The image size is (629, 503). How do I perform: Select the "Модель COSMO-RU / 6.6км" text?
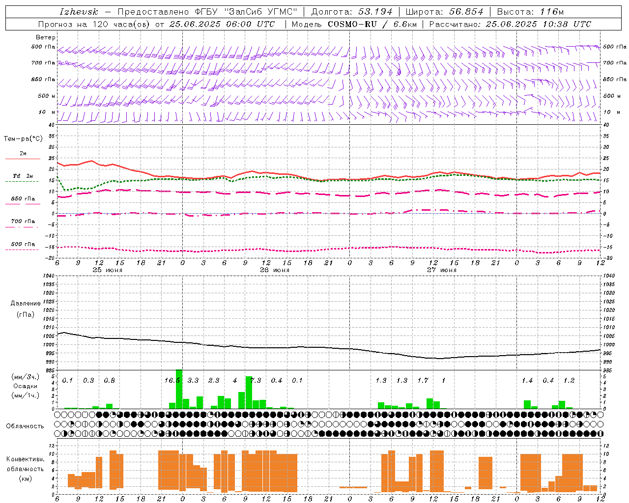coord(354,24)
